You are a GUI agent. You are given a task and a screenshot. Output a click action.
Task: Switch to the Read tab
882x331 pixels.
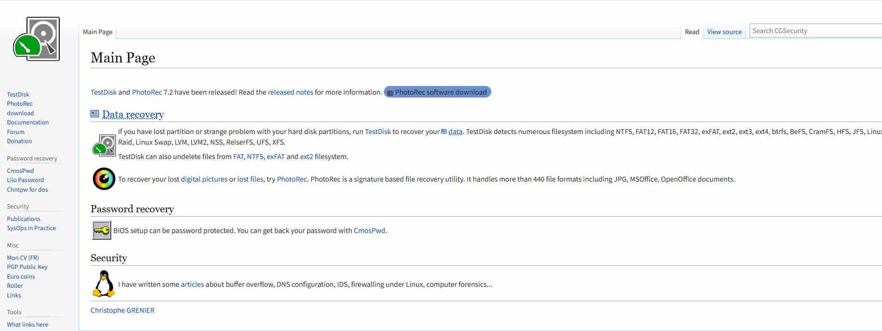coord(692,32)
